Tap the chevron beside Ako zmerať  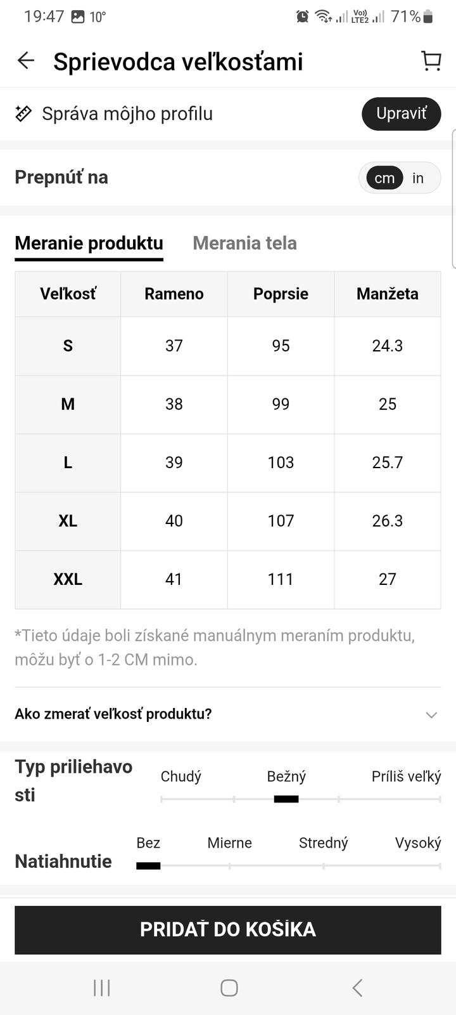431,715
